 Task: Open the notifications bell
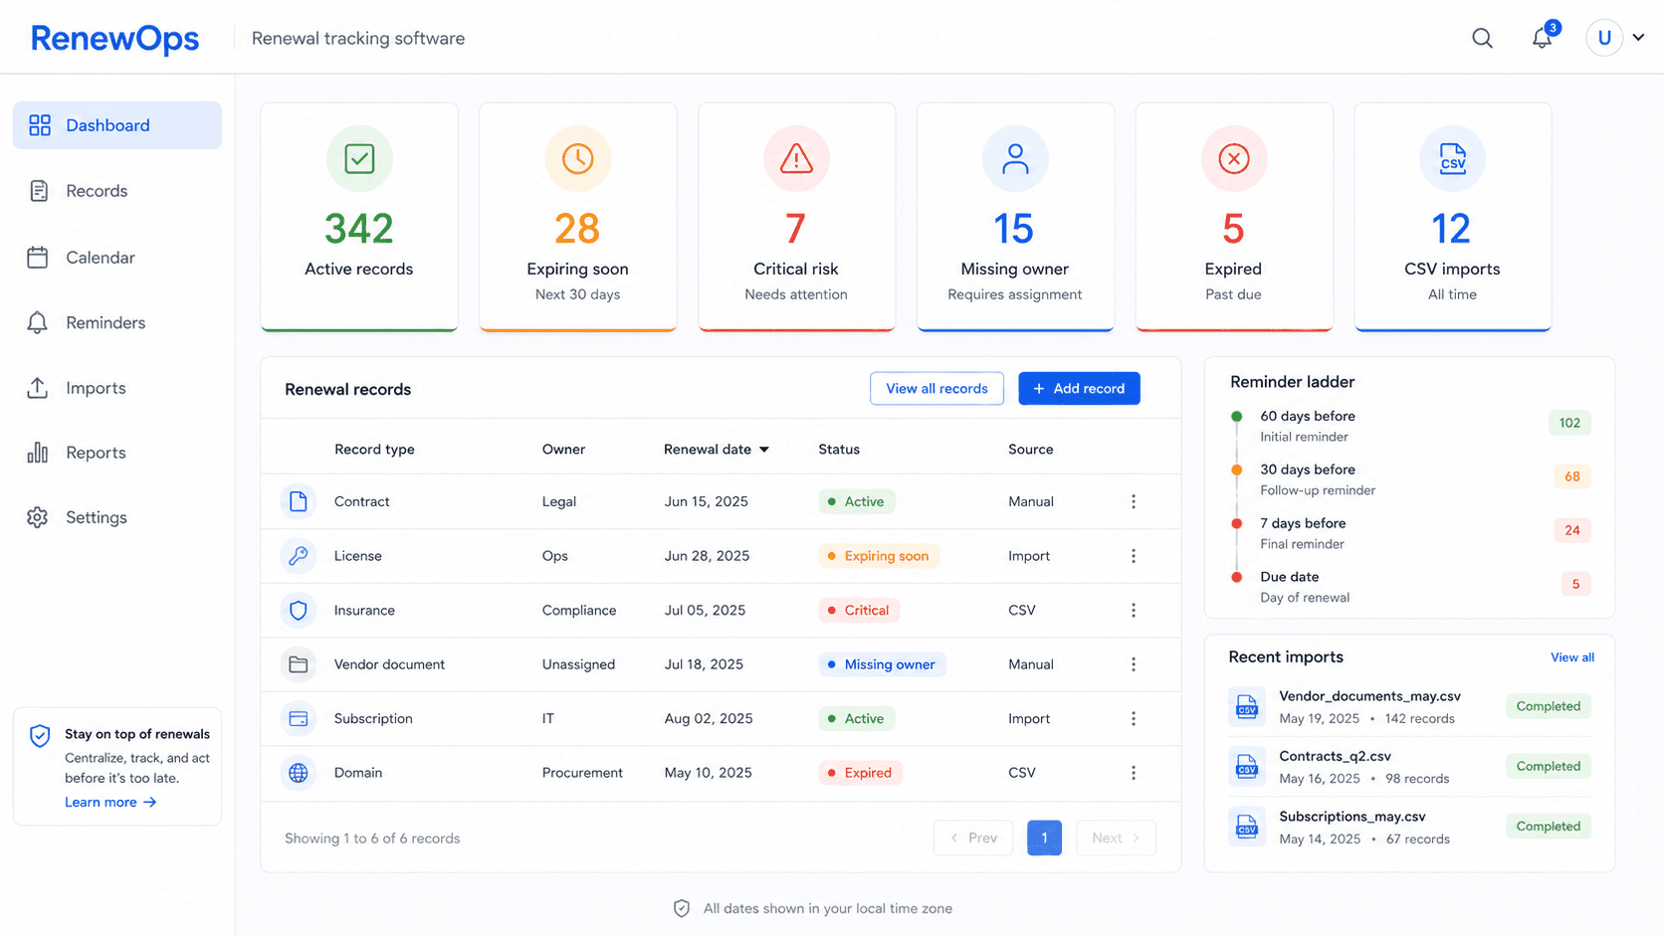[x=1542, y=38]
